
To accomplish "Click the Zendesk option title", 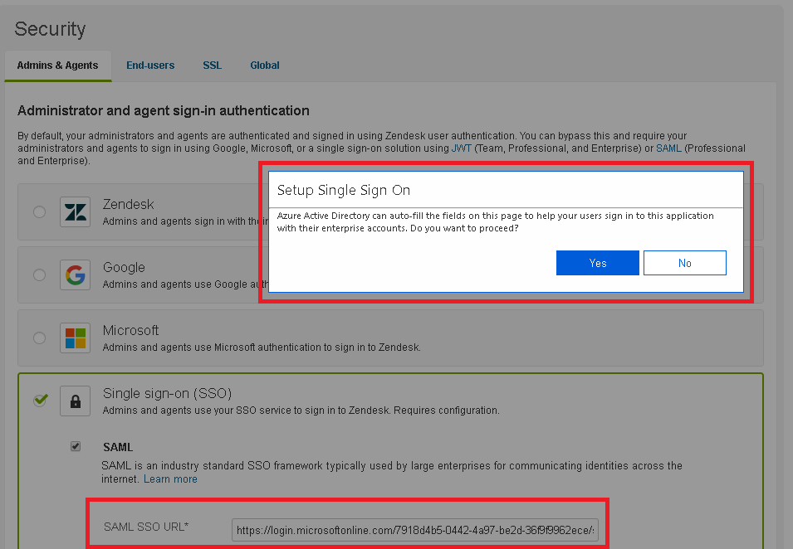I will tap(128, 204).
